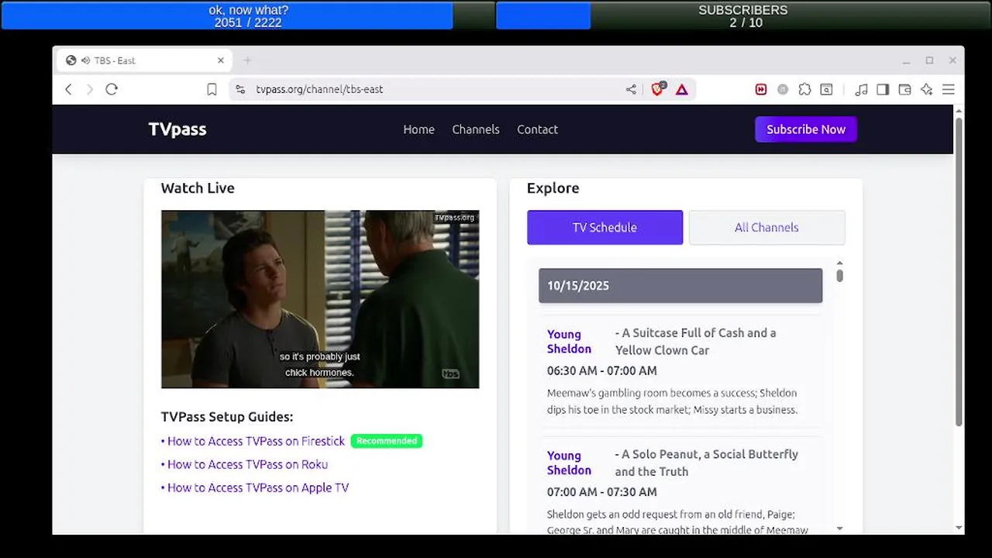
Task: Click the schedule list scrollbar thumb
Action: tap(839, 275)
